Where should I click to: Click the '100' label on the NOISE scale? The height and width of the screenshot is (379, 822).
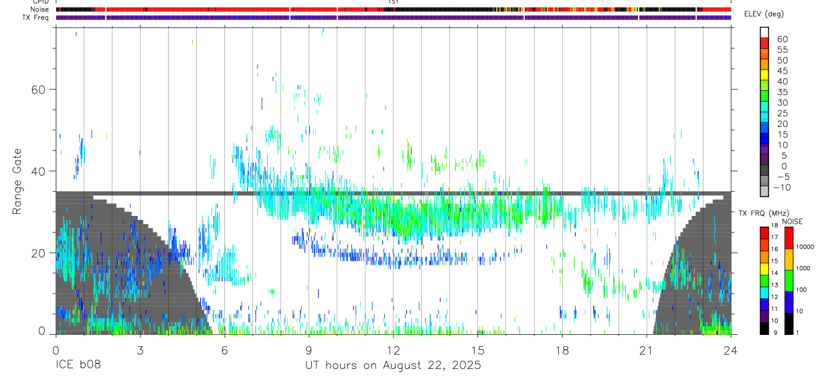pos(801,289)
